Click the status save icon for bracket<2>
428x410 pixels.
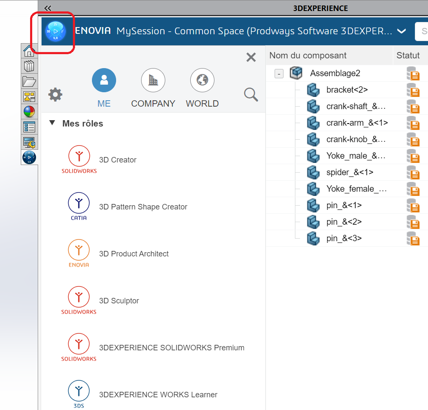(x=413, y=90)
